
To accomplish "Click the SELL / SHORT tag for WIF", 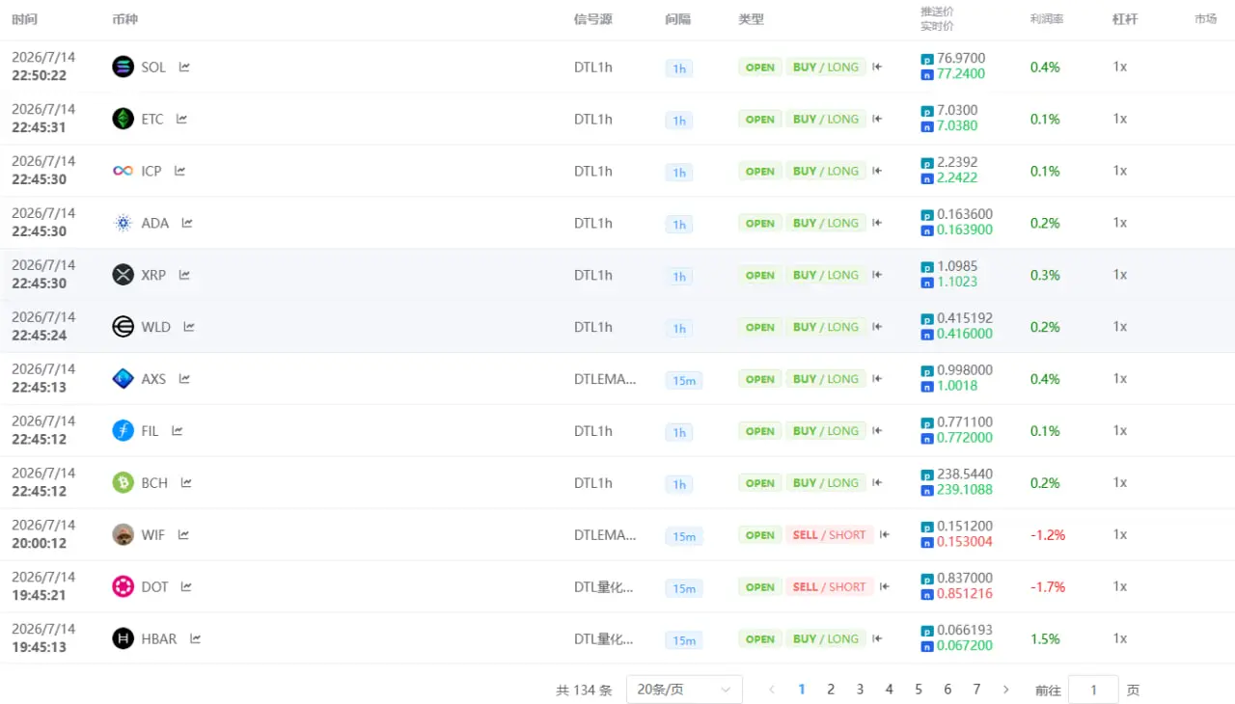I will point(830,534).
